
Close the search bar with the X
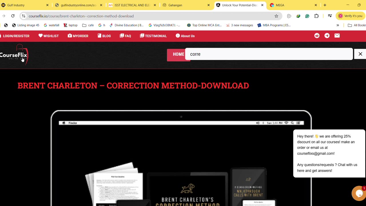(360, 54)
